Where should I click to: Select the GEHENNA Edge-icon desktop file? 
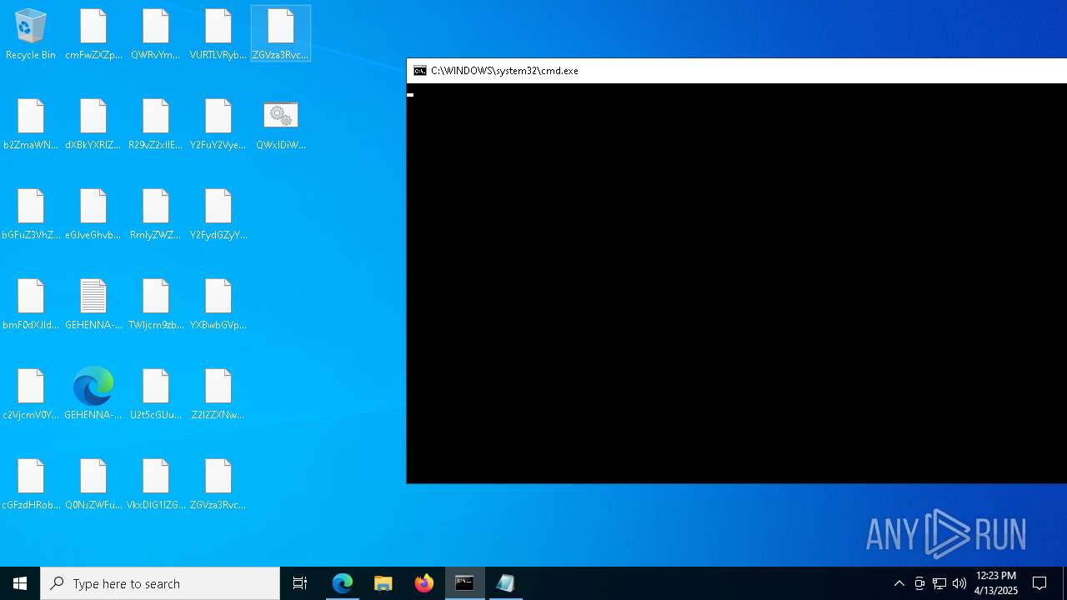pyautogui.click(x=93, y=394)
